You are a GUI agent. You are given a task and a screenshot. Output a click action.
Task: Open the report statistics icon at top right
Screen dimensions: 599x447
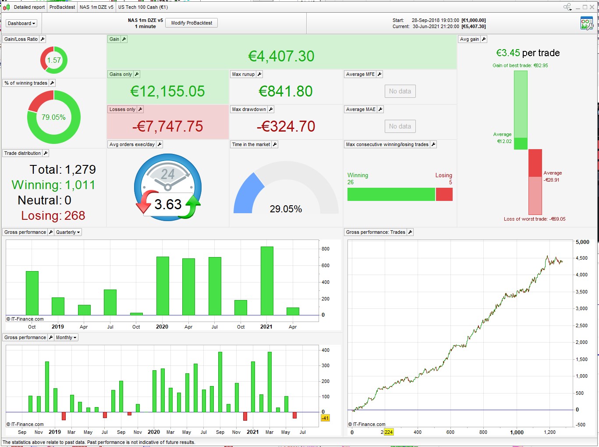point(587,23)
